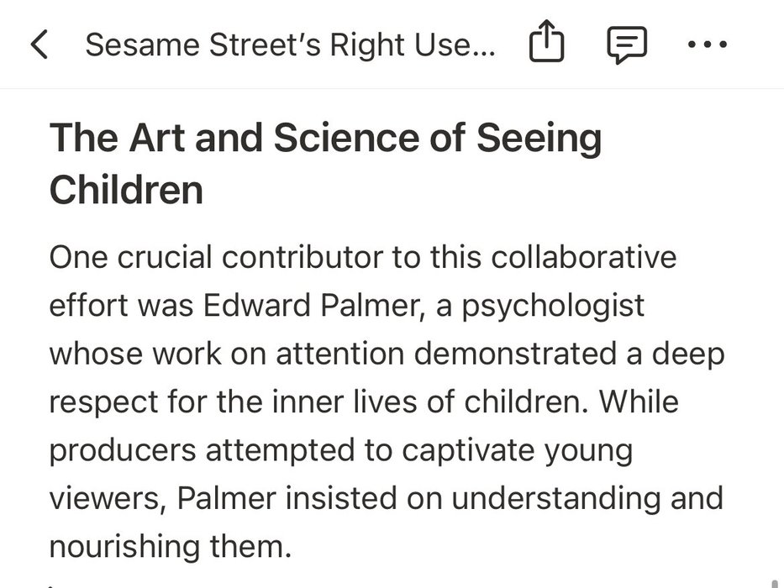Viewport: 784px width, 588px height.
Task: Open the share sheet icon
Action: (x=546, y=41)
